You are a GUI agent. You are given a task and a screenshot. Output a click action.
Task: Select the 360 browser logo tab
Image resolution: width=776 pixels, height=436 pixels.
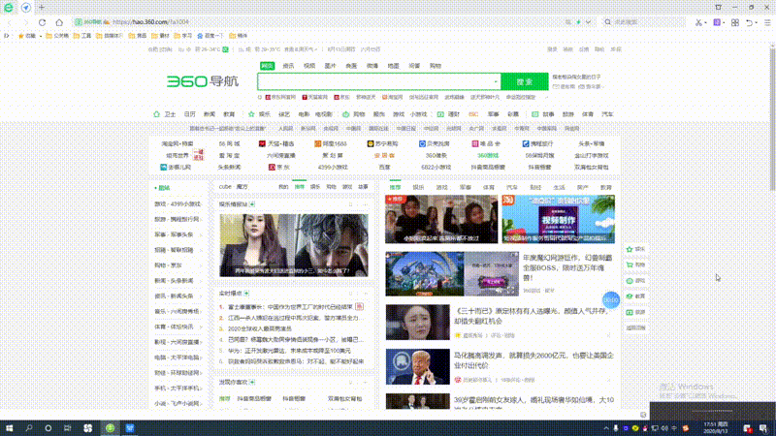pyautogui.click(x=9, y=8)
